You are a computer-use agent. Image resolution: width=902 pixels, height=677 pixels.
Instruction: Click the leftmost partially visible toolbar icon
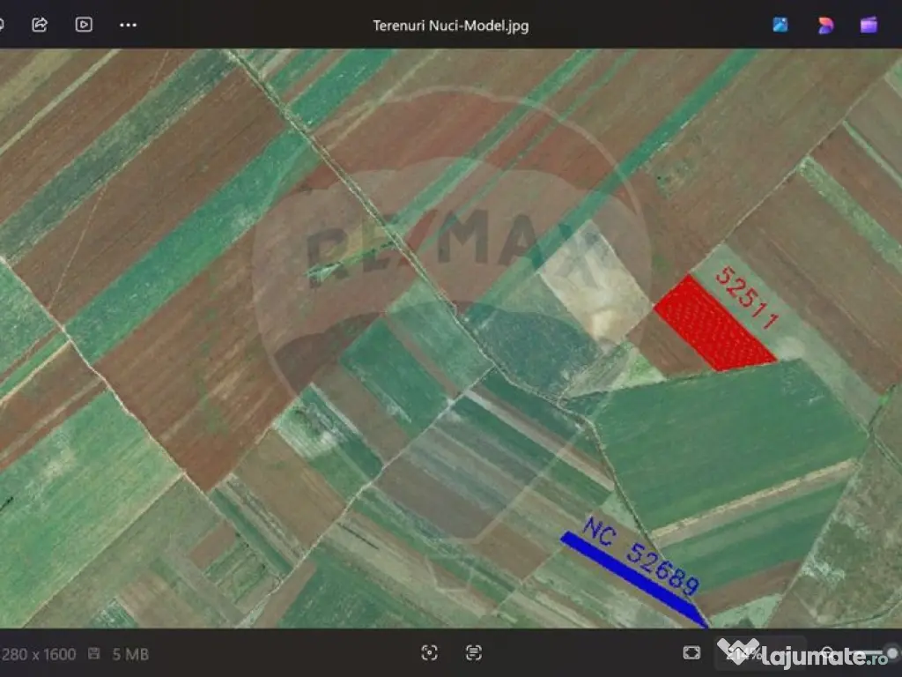coord(3,25)
